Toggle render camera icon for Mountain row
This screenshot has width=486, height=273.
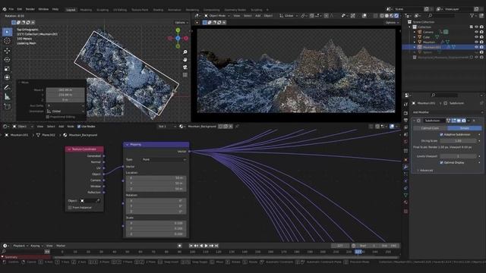(481, 42)
